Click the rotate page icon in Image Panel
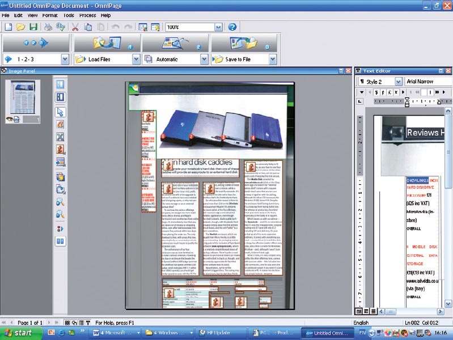Screen dimensions: 453x340 coord(60,189)
